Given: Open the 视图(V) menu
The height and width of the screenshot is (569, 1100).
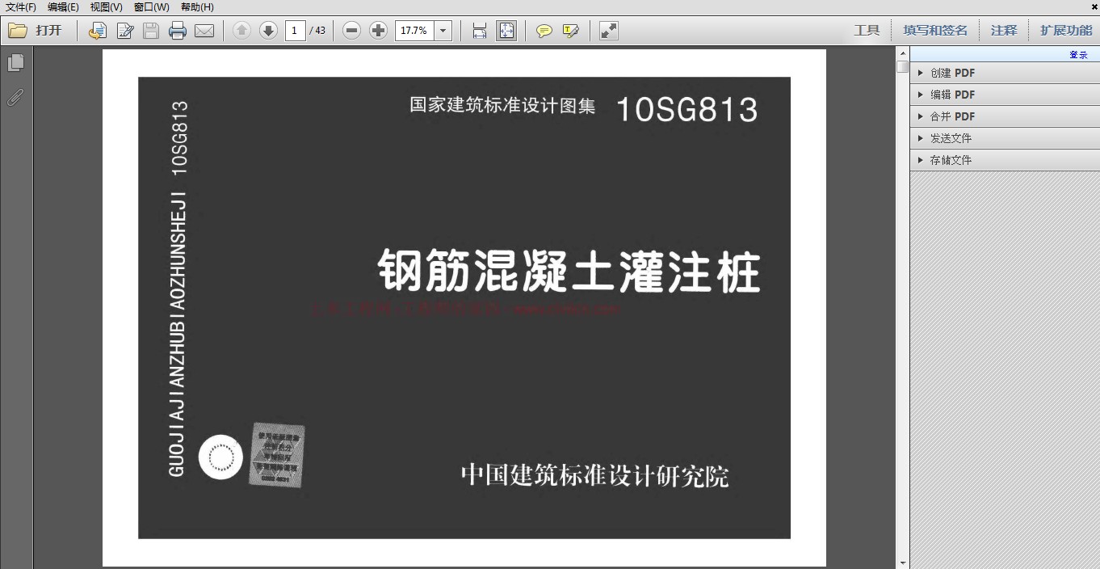Looking at the screenshot, I should pyautogui.click(x=107, y=7).
